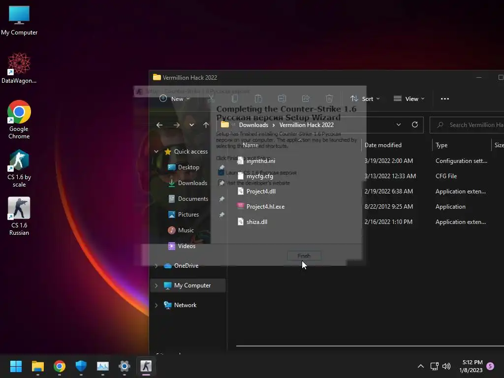Click the Delete trash icon in Explorer toolbar
504x378 pixels.
[x=329, y=98]
